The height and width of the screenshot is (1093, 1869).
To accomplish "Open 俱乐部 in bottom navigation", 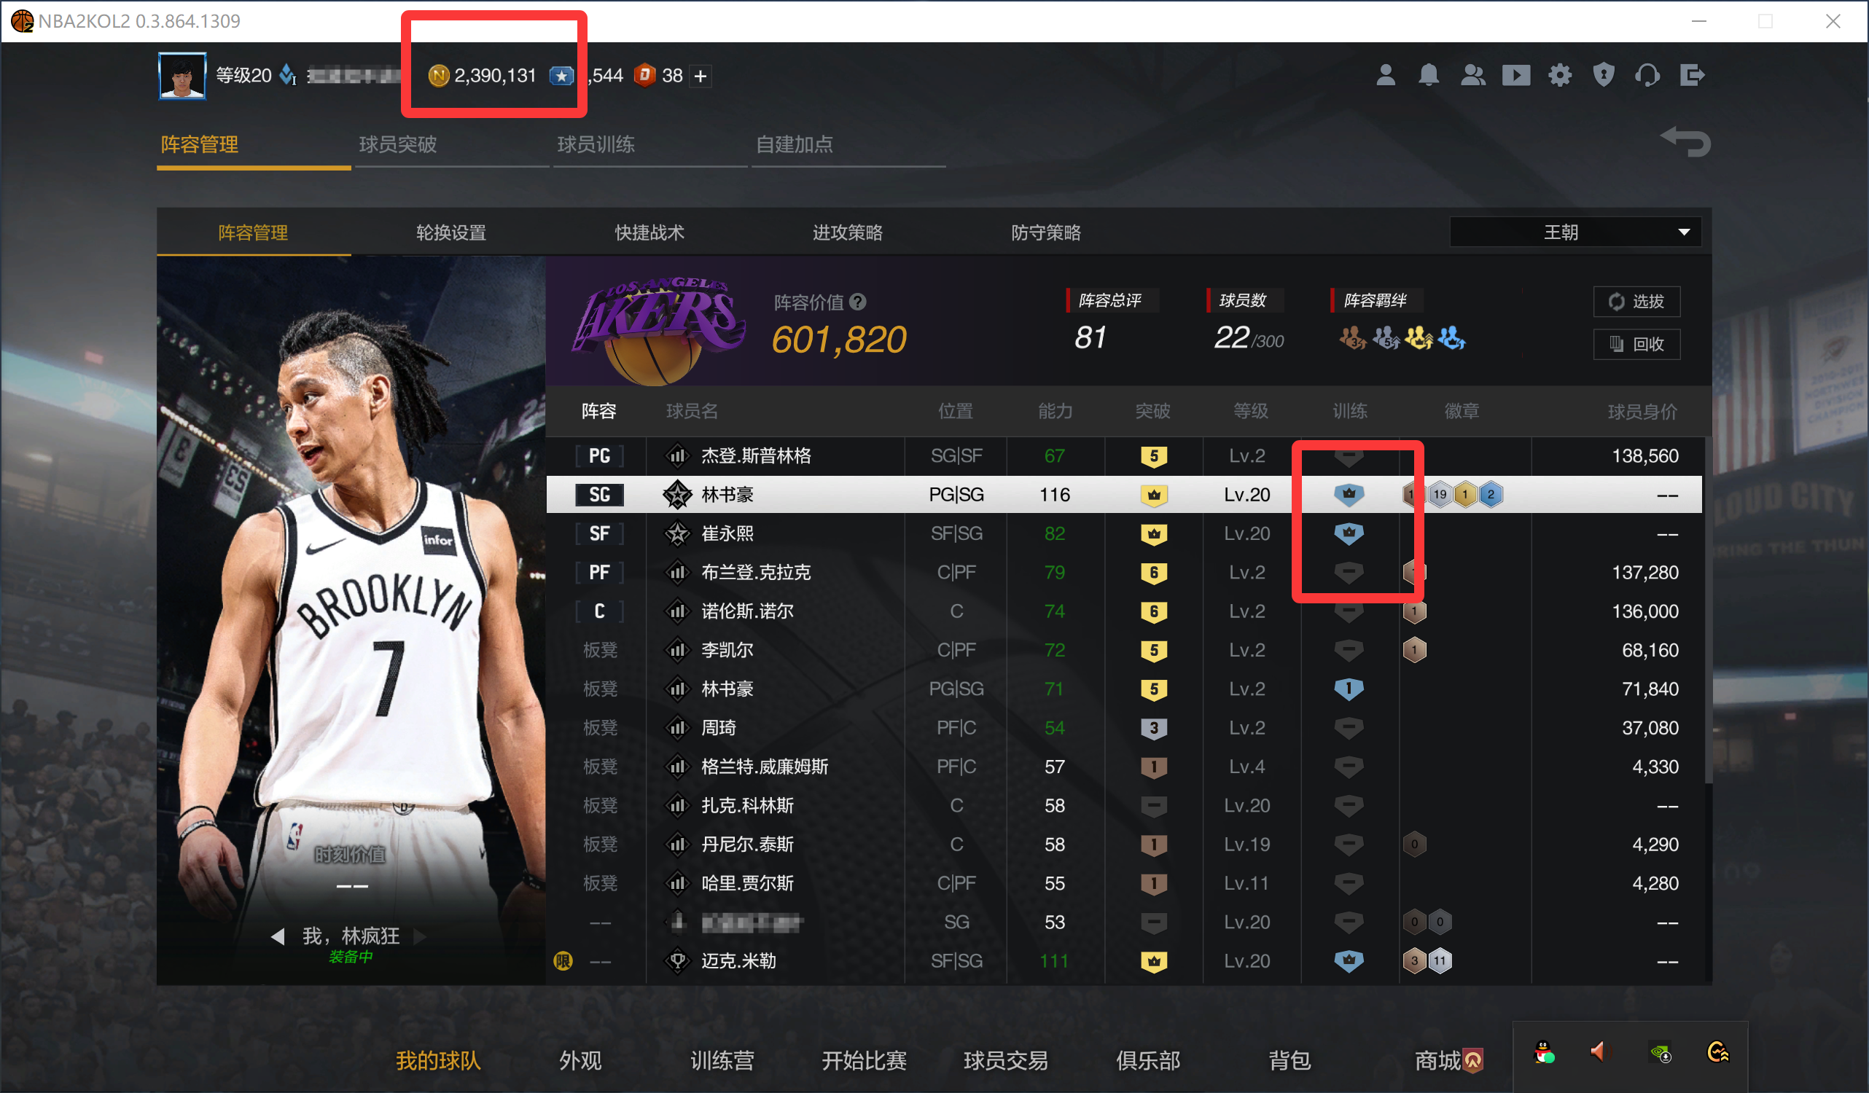I will point(1147,1059).
